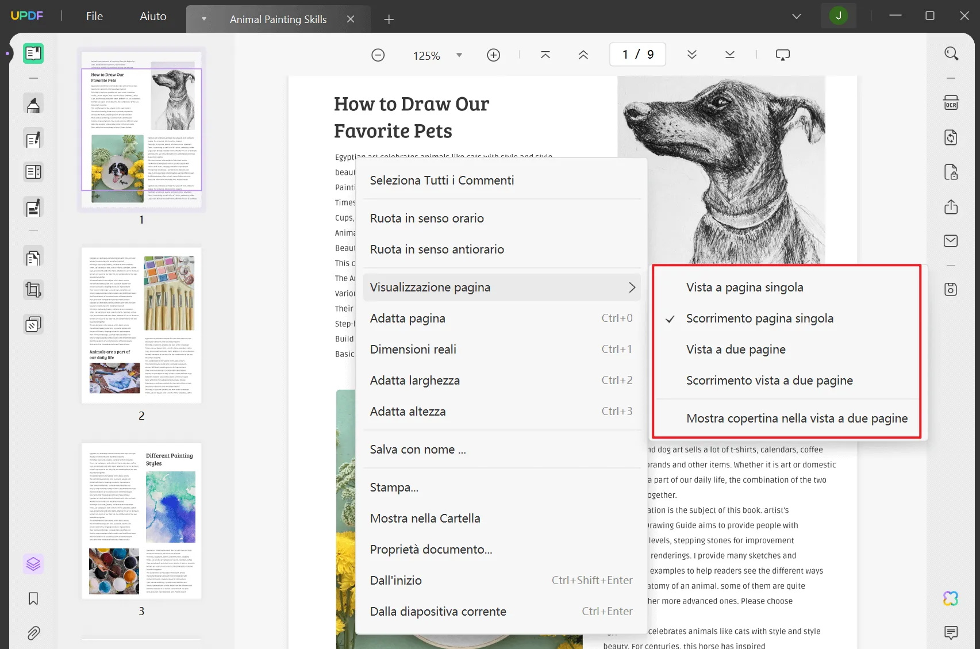Choose Dalla diapositiva corrente entry
980x649 pixels.
pyautogui.click(x=502, y=612)
